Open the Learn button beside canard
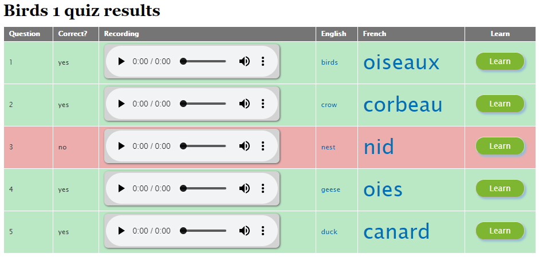The height and width of the screenshot is (257, 539). [x=500, y=231]
